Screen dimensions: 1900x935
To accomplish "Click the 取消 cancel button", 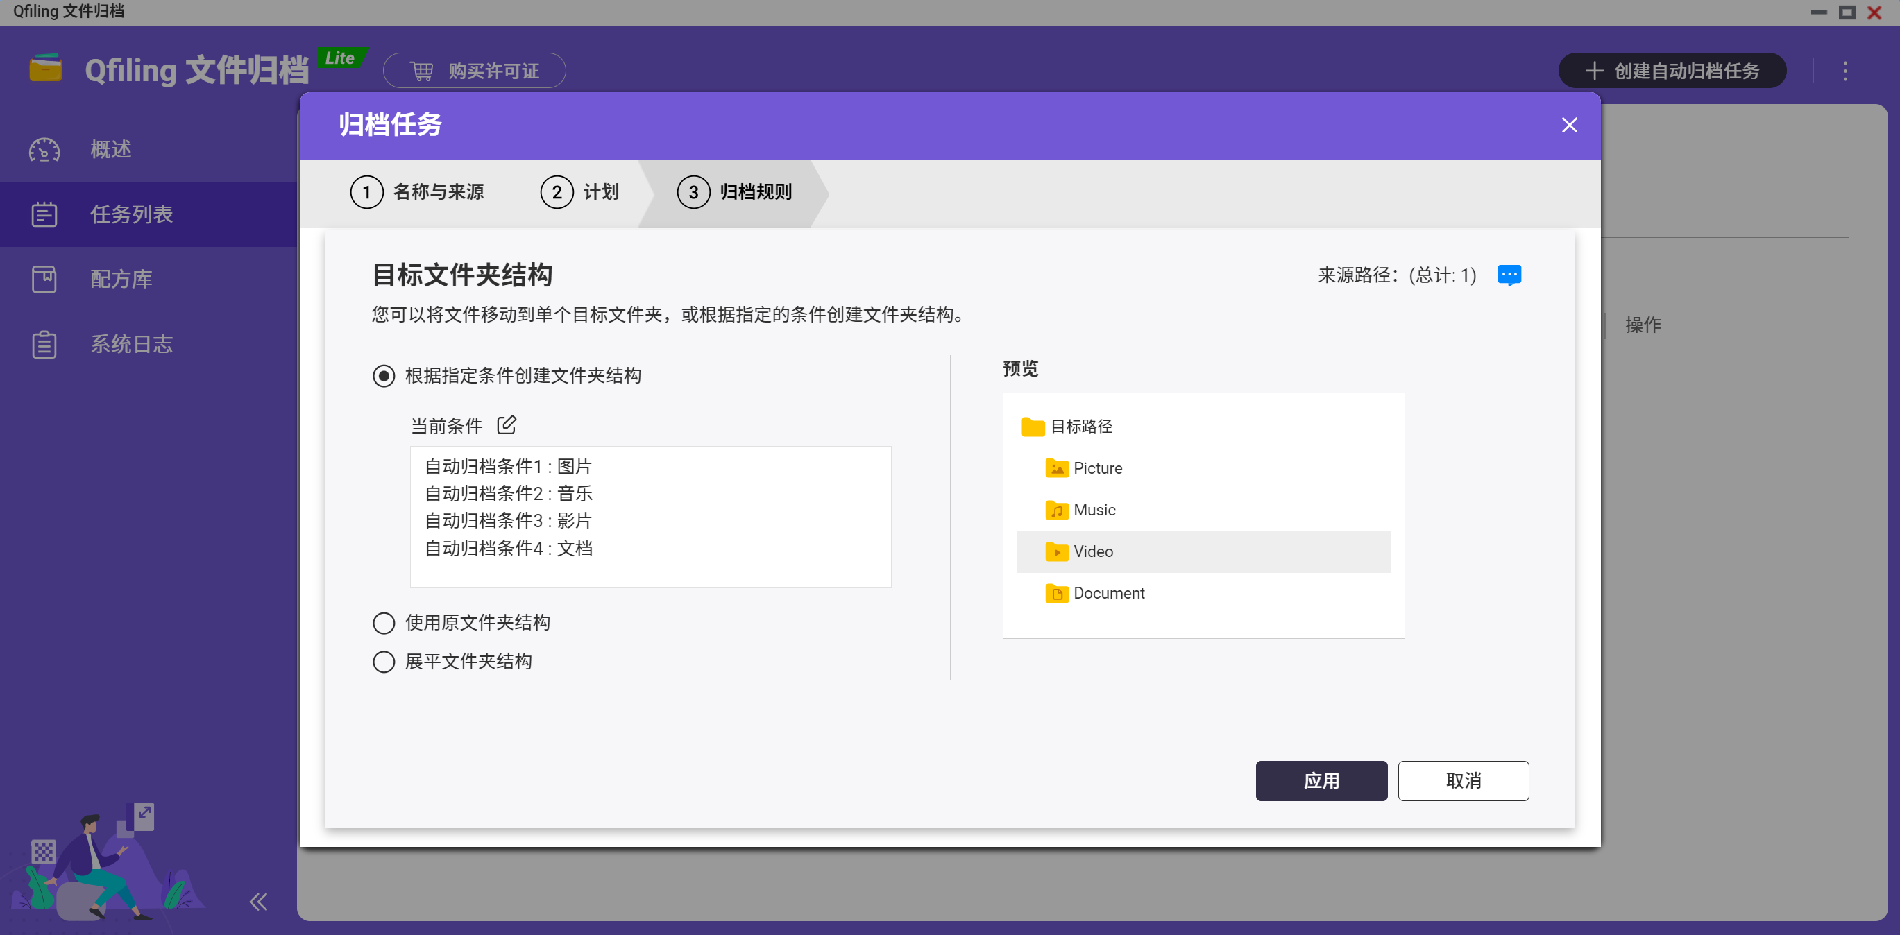I will (x=1463, y=780).
